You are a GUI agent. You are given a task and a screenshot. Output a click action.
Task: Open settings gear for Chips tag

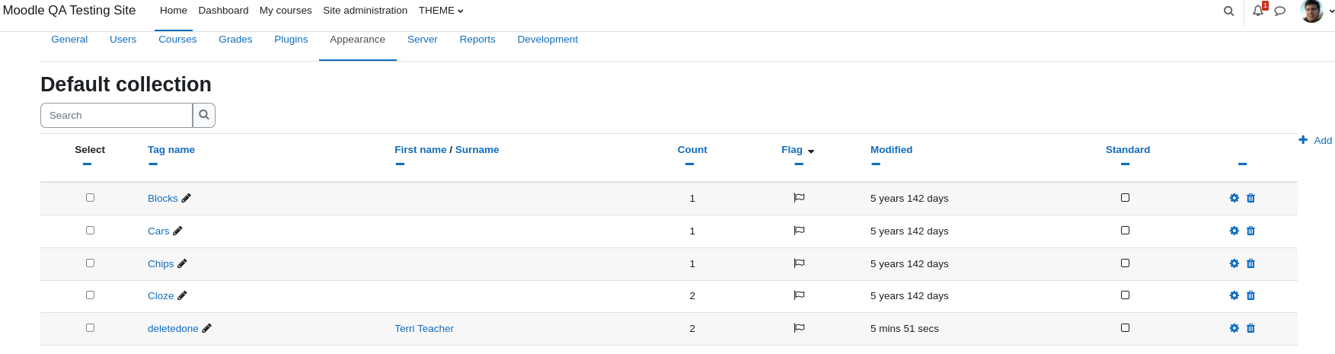[1234, 263]
